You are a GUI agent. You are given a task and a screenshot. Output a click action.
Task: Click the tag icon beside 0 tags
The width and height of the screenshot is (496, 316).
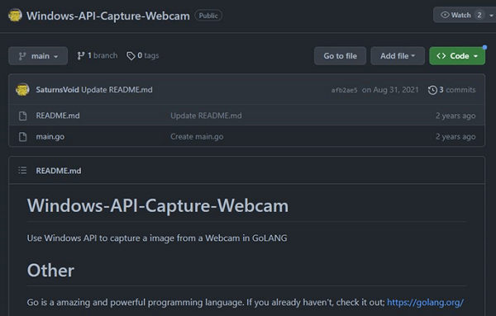point(131,56)
